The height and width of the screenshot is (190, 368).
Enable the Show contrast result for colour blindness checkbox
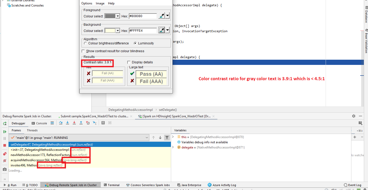click(x=83, y=51)
